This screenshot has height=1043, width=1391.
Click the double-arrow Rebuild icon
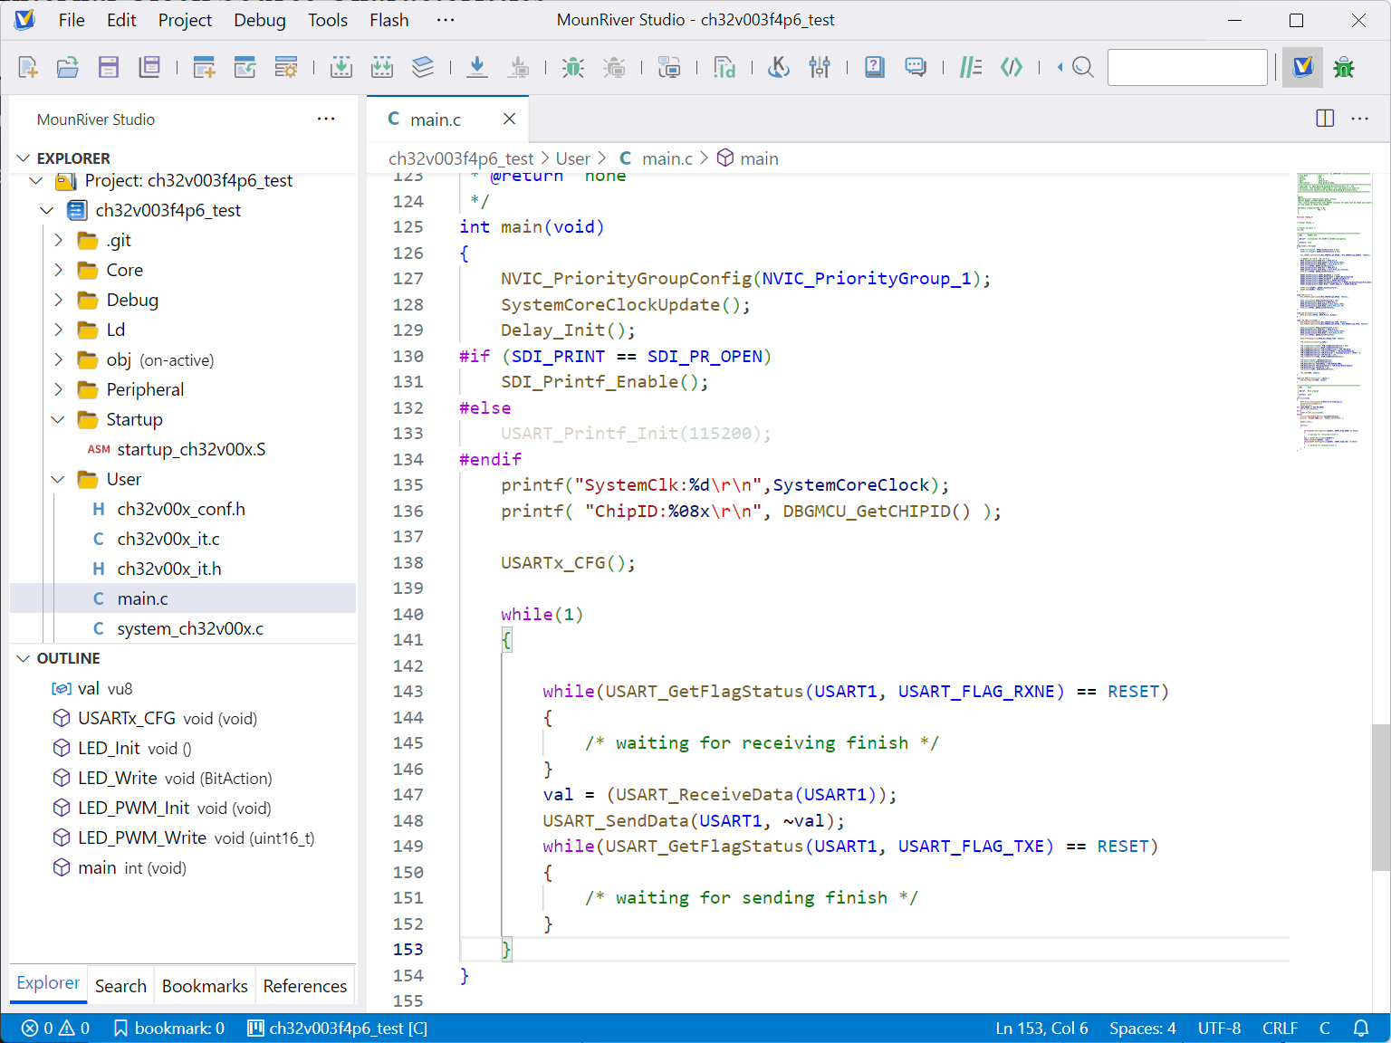[382, 67]
